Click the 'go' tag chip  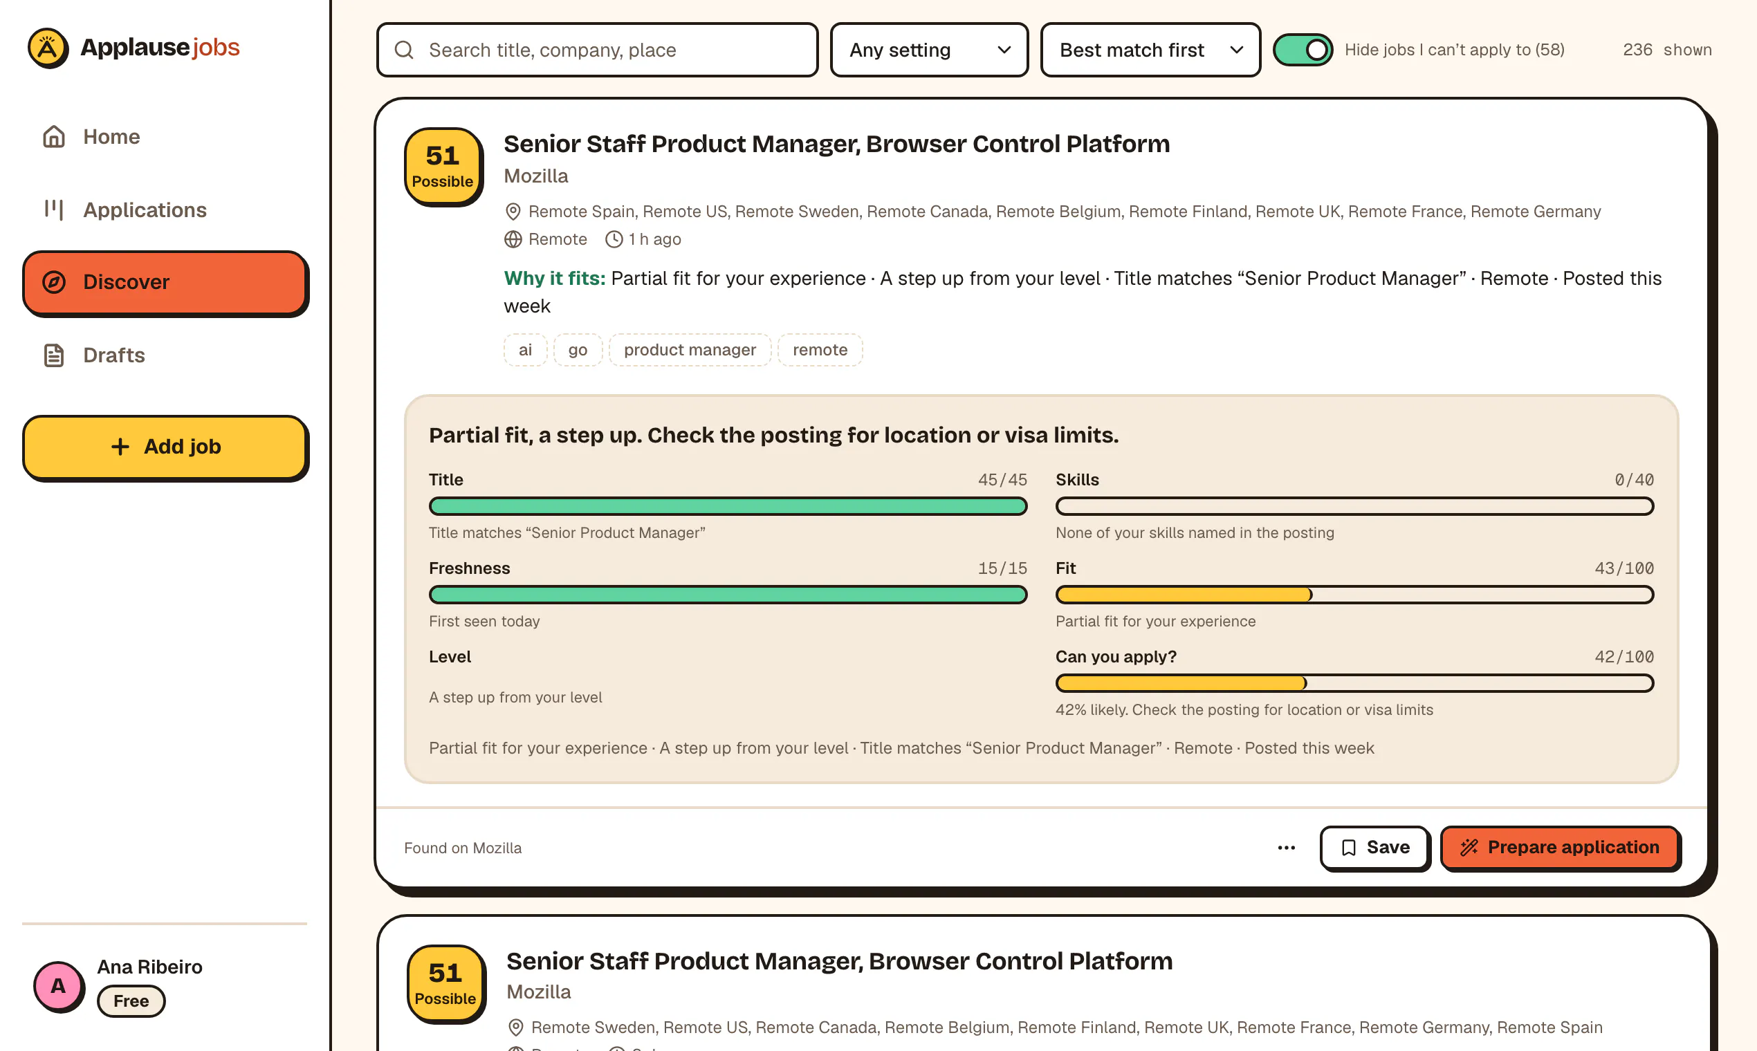[578, 350]
